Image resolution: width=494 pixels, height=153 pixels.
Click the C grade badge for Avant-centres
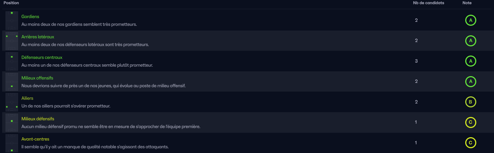coord(470,143)
